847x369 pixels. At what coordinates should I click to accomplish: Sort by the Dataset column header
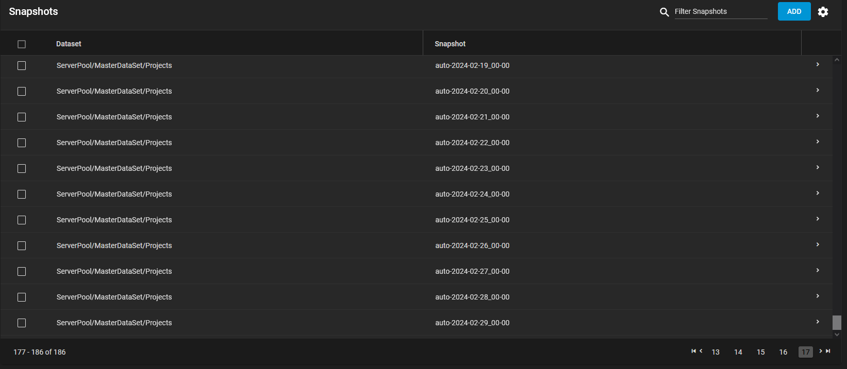[x=69, y=44]
